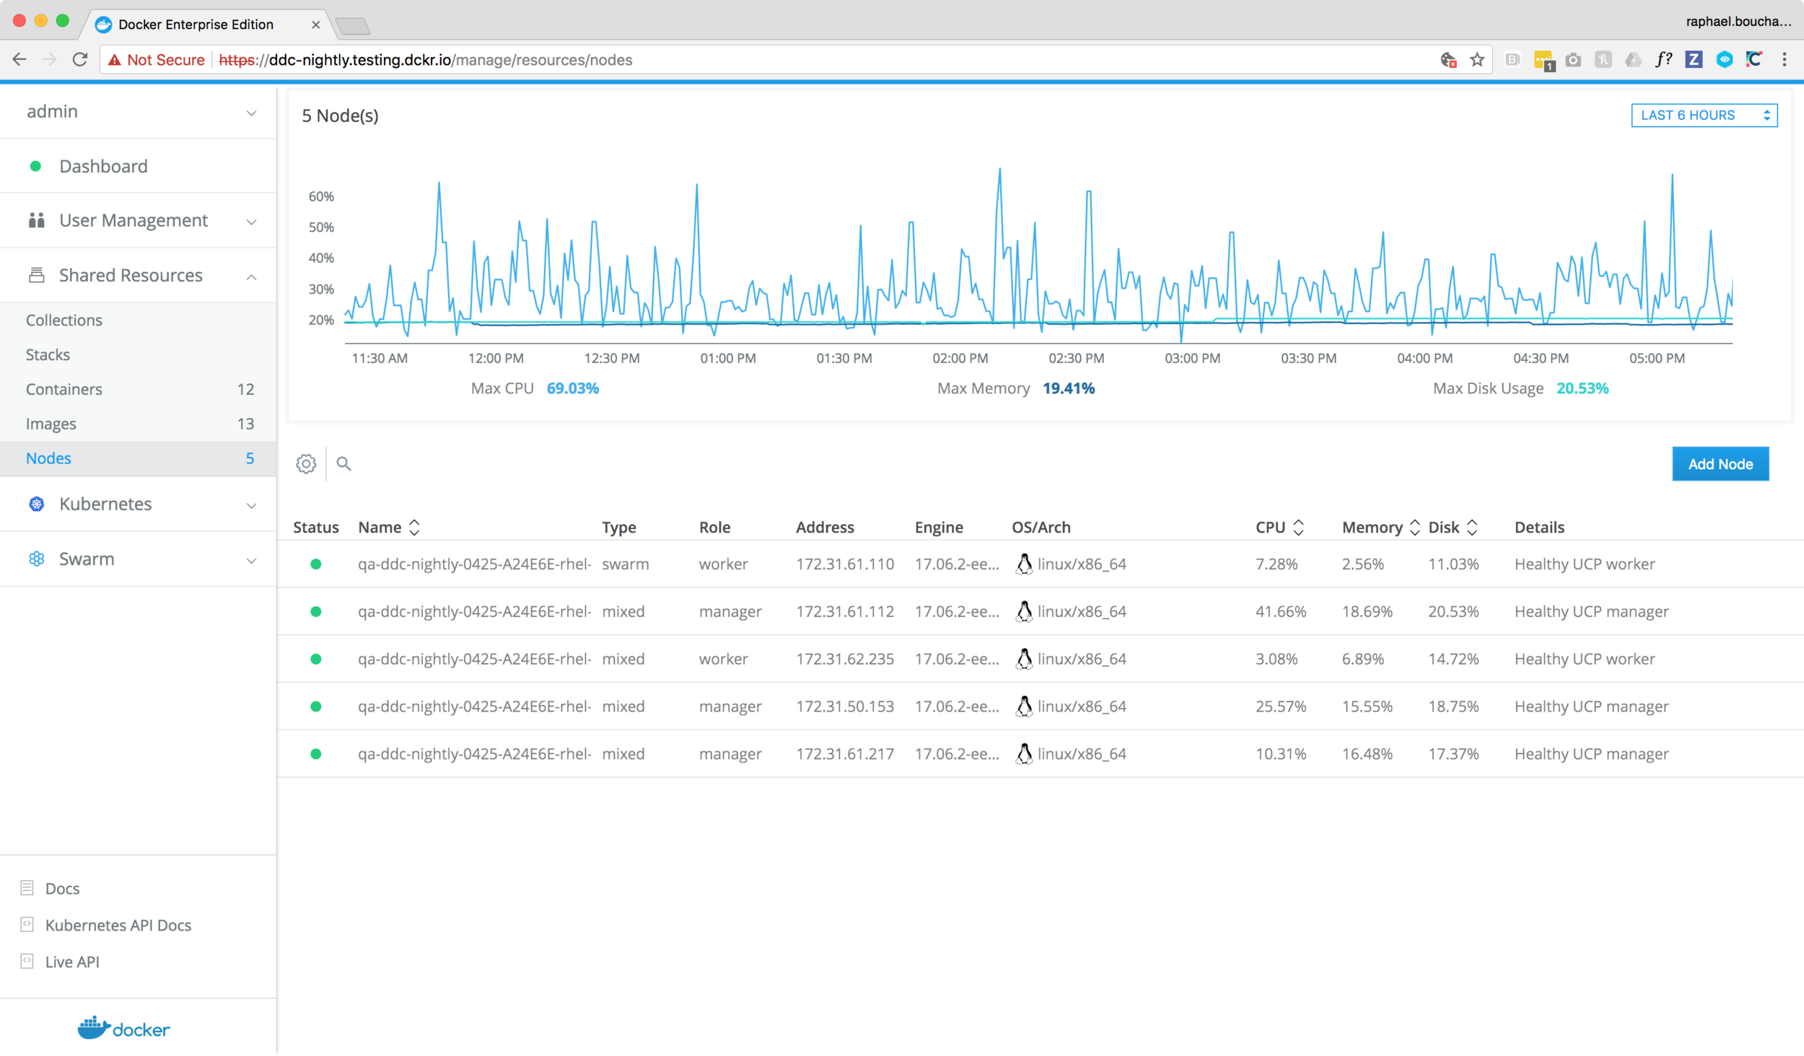Open table settings gear icon
This screenshot has width=1804, height=1056.
tap(306, 463)
